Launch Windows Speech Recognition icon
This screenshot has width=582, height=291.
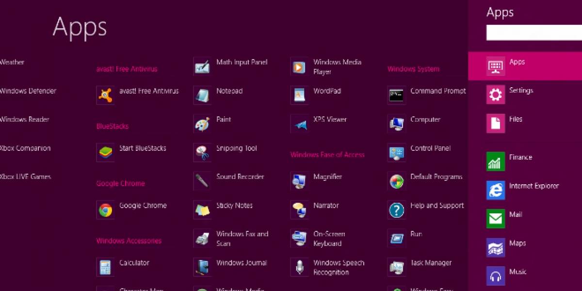coord(299,267)
